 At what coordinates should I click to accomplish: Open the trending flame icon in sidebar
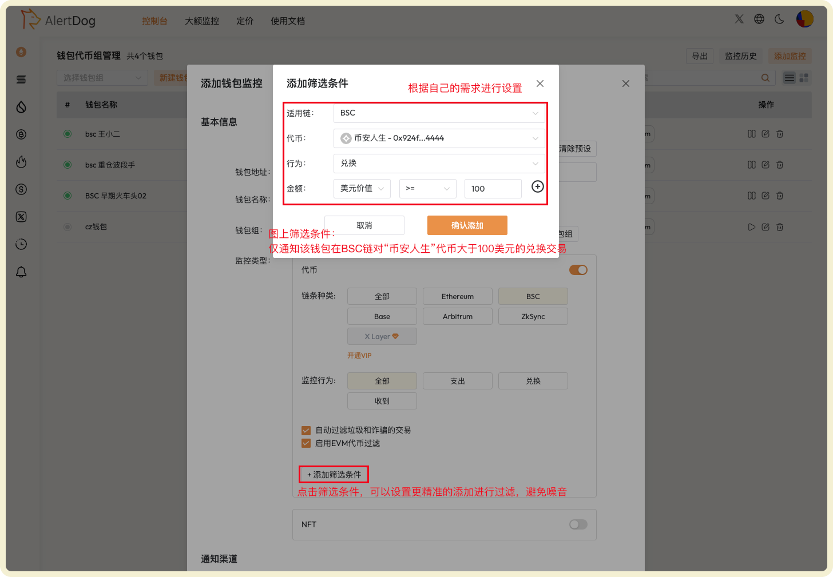pyautogui.click(x=21, y=162)
